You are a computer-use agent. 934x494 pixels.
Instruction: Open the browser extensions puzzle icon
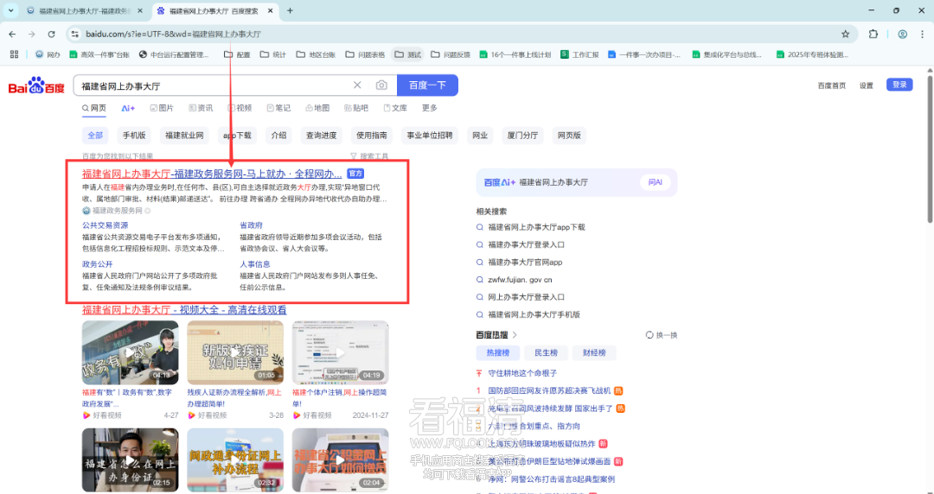pos(873,35)
